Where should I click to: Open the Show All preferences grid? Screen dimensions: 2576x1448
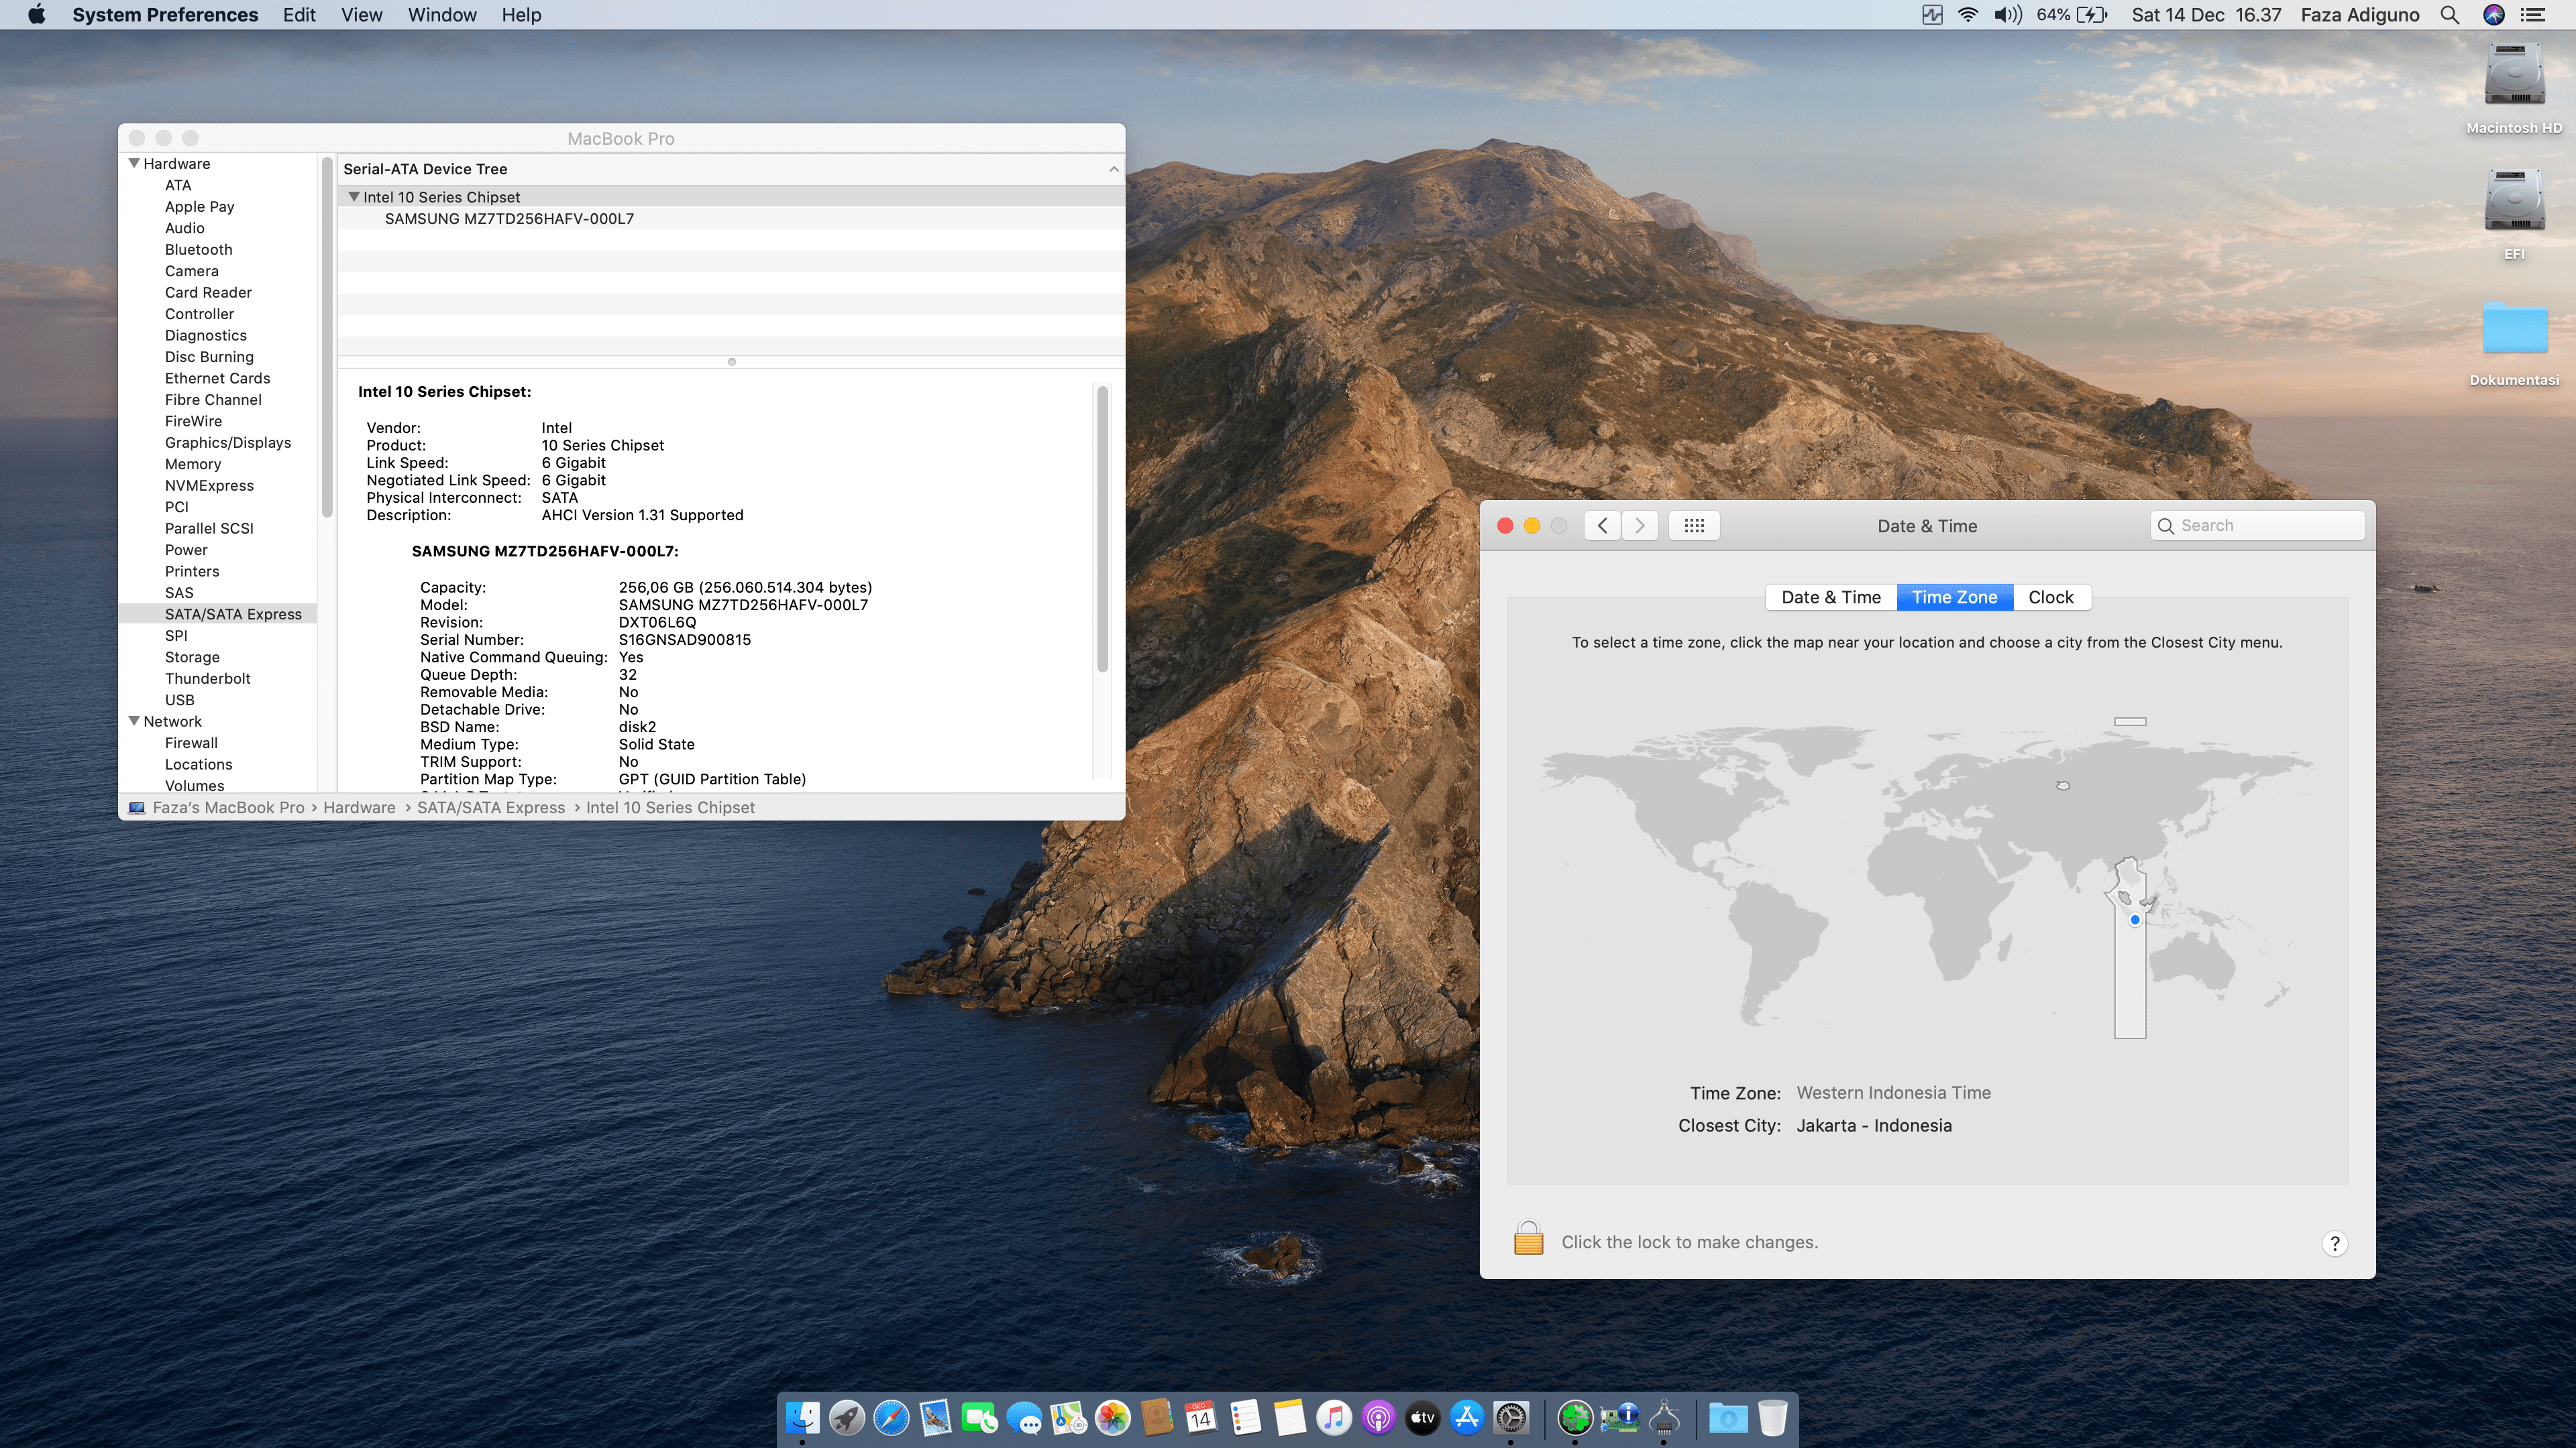pyautogui.click(x=1693, y=526)
